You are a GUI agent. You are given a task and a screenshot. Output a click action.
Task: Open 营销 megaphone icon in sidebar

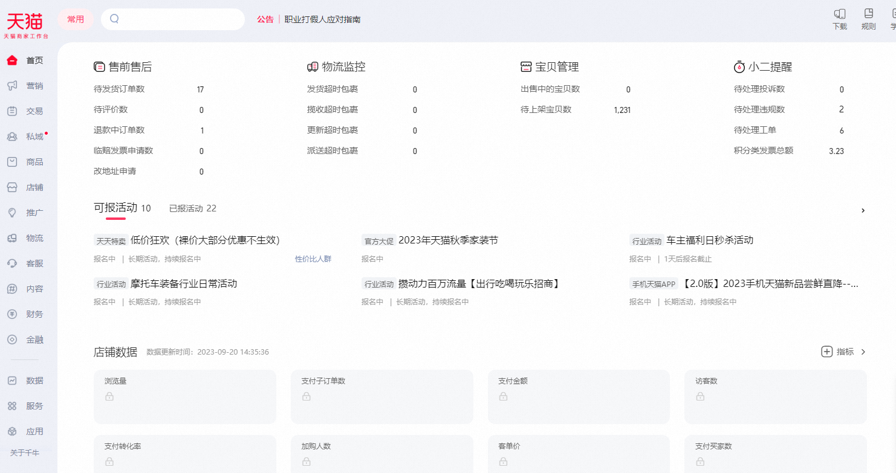(12, 86)
